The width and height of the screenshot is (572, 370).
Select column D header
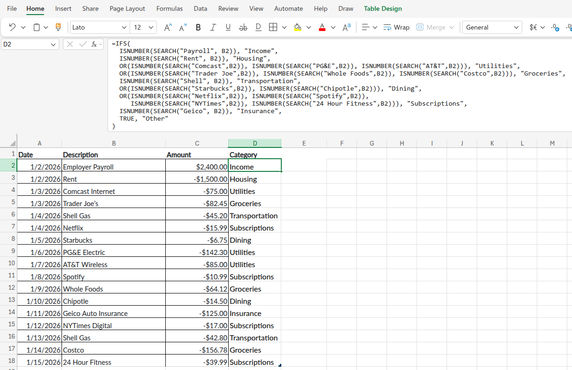coord(255,143)
